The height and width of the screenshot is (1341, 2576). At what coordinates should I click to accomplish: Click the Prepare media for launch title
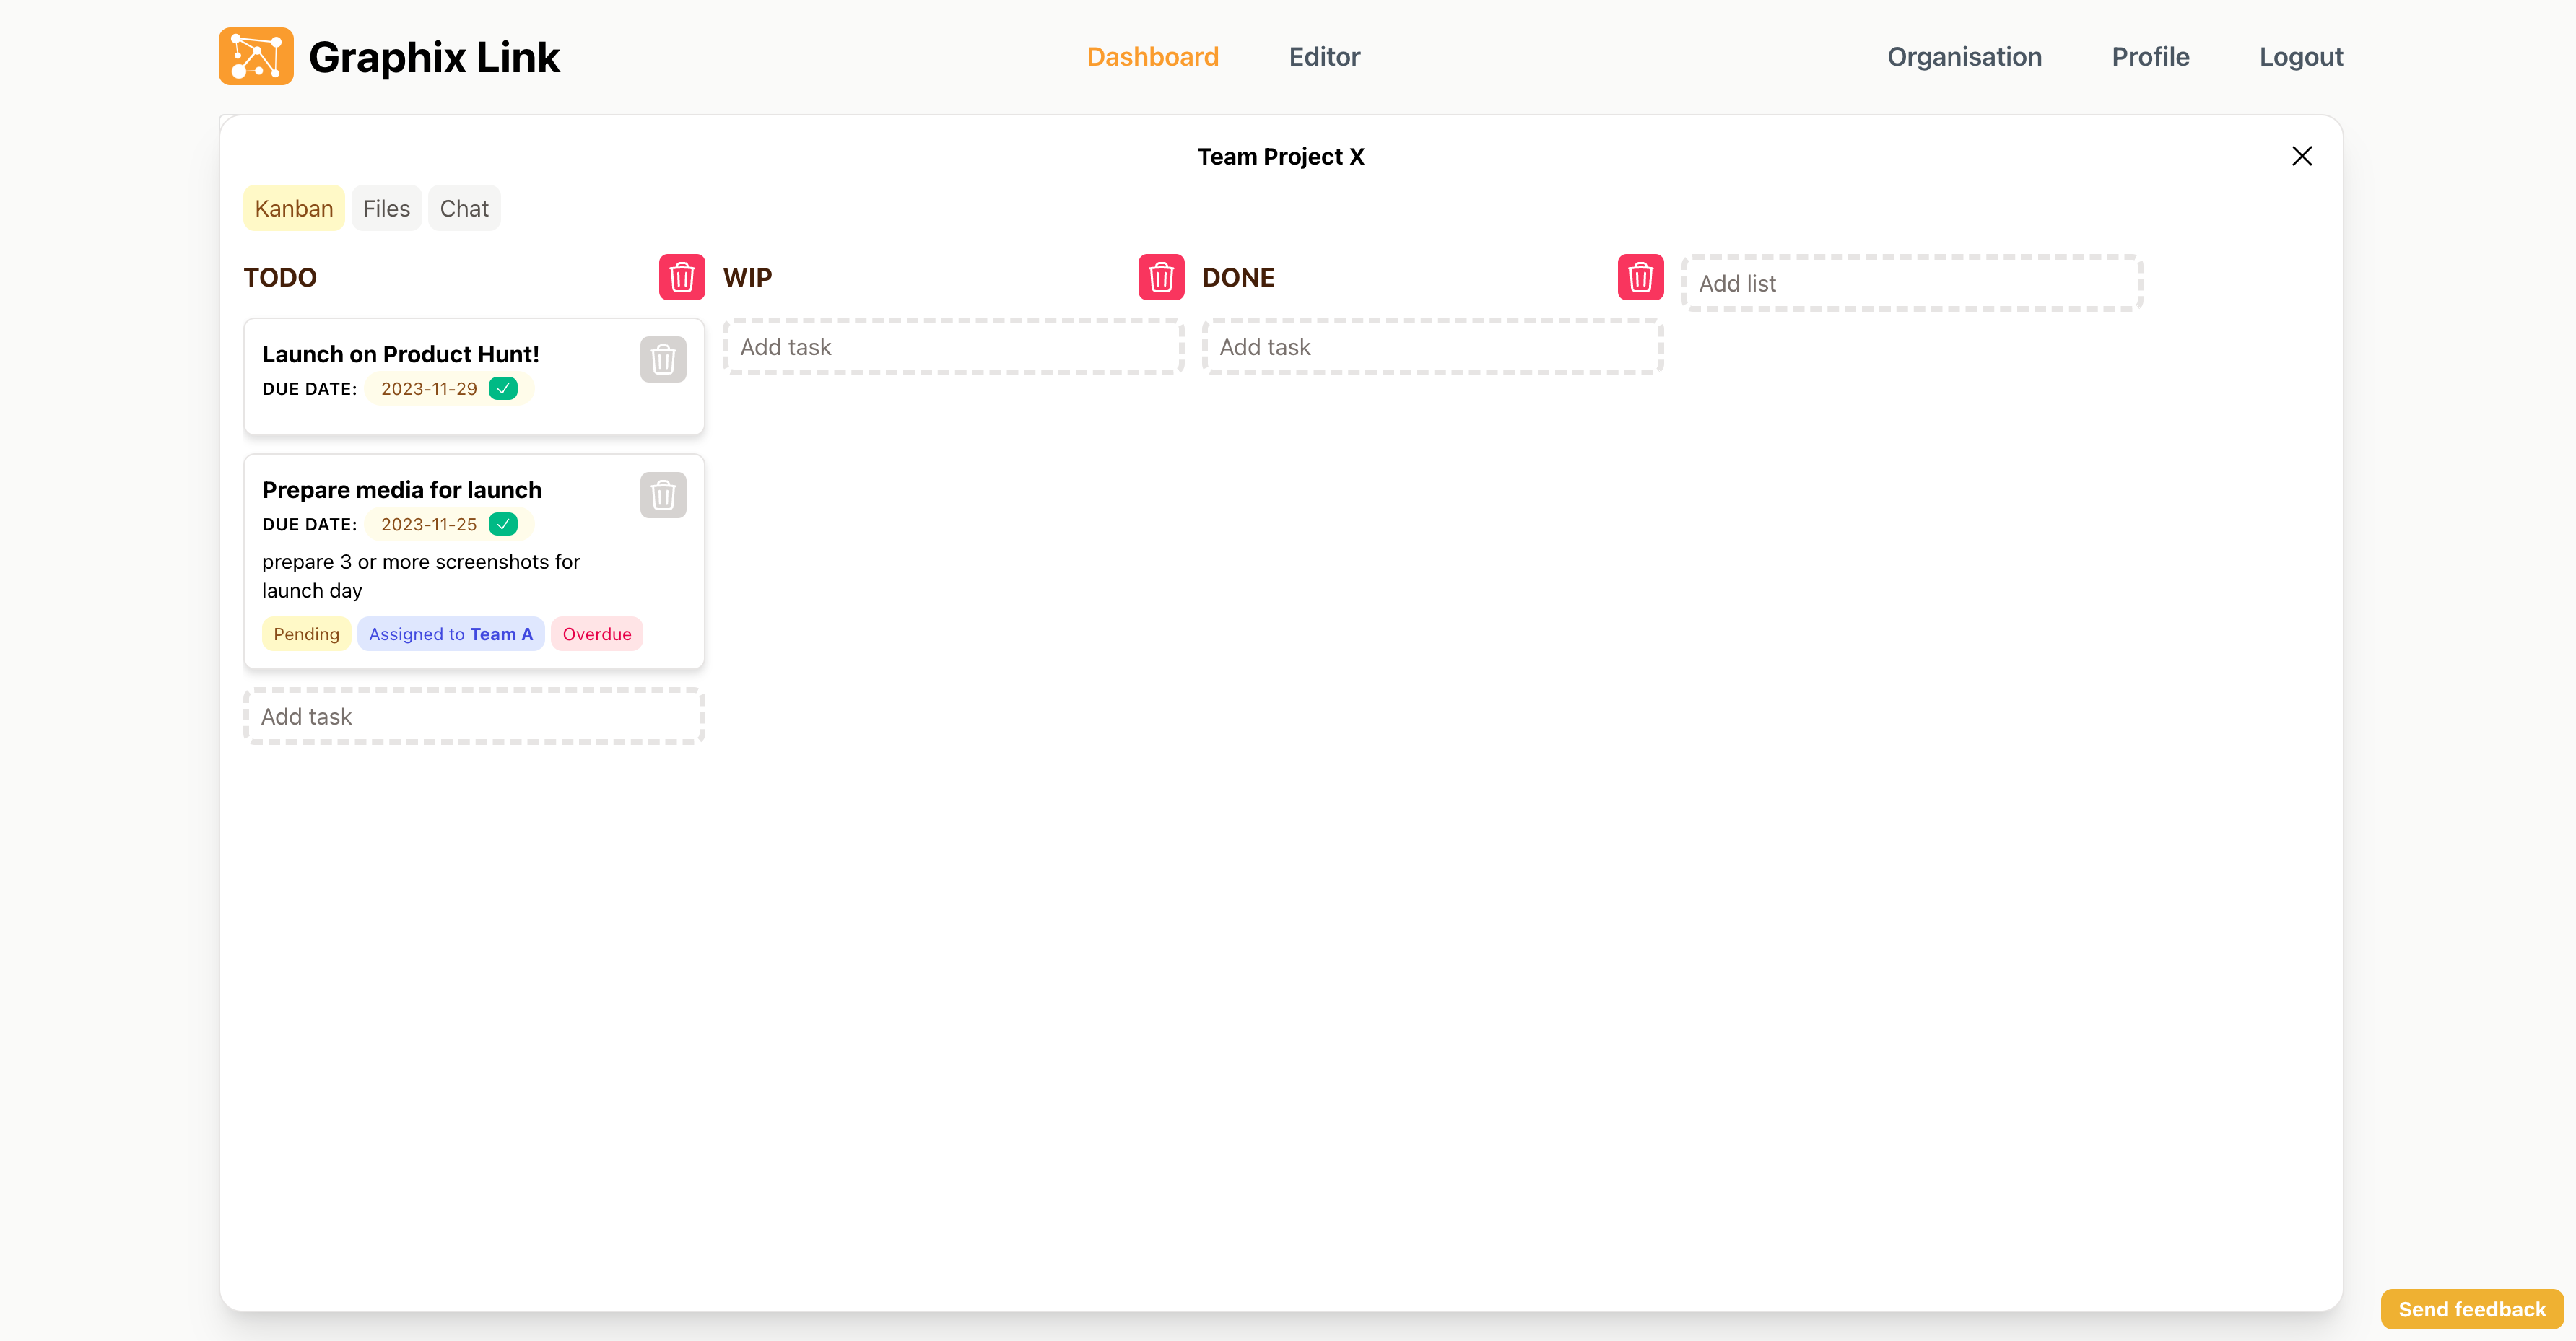(402, 490)
